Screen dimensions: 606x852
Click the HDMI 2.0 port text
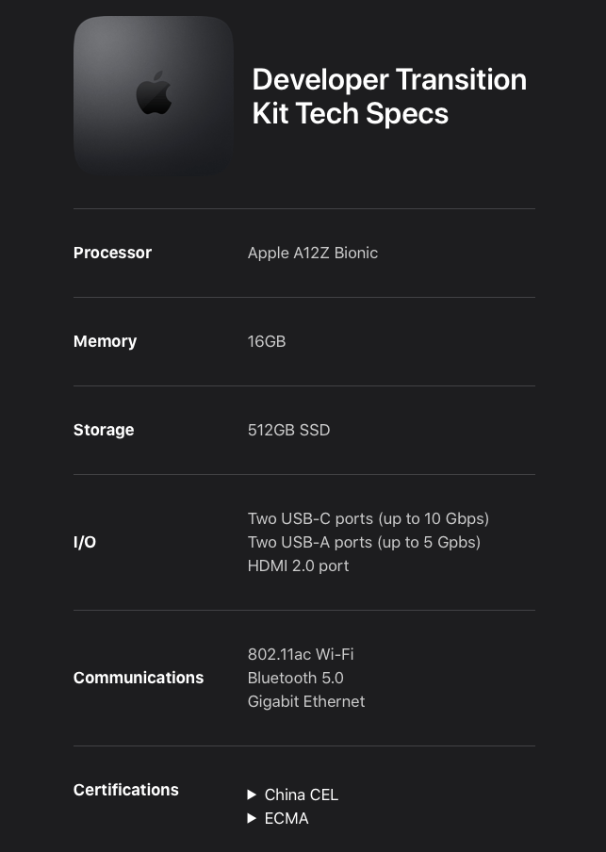pos(298,565)
